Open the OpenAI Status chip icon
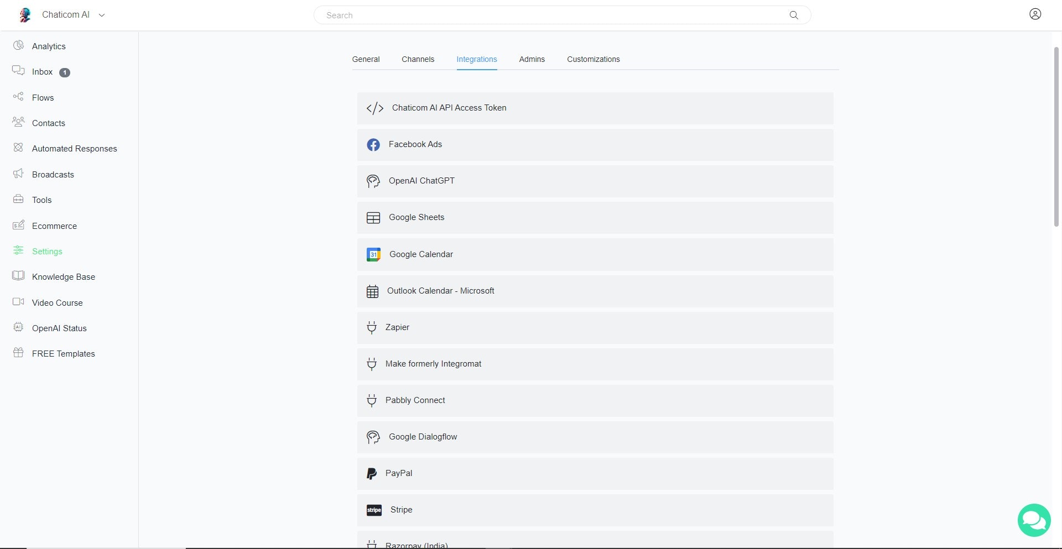The image size is (1062, 549). tap(18, 327)
